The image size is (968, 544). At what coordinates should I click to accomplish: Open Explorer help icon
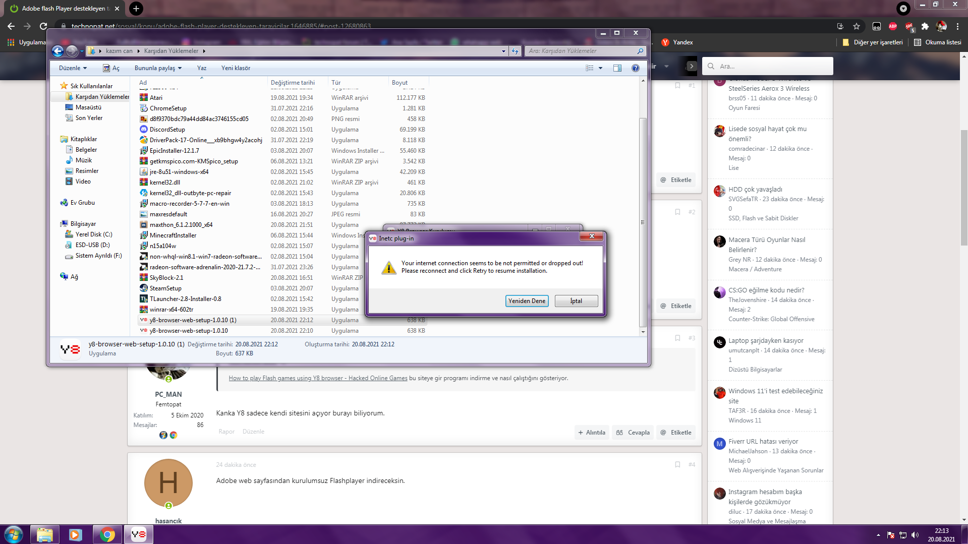point(636,68)
